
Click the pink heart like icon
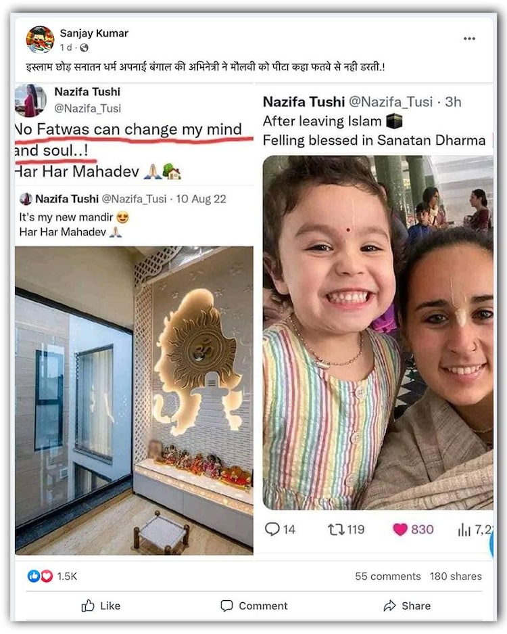click(400, 529)
